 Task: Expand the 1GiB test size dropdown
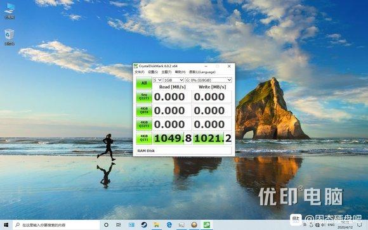(x=173, y=80)
